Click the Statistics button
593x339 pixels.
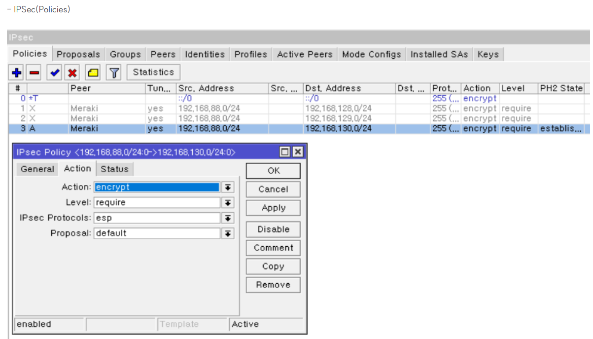click(153, 73)
